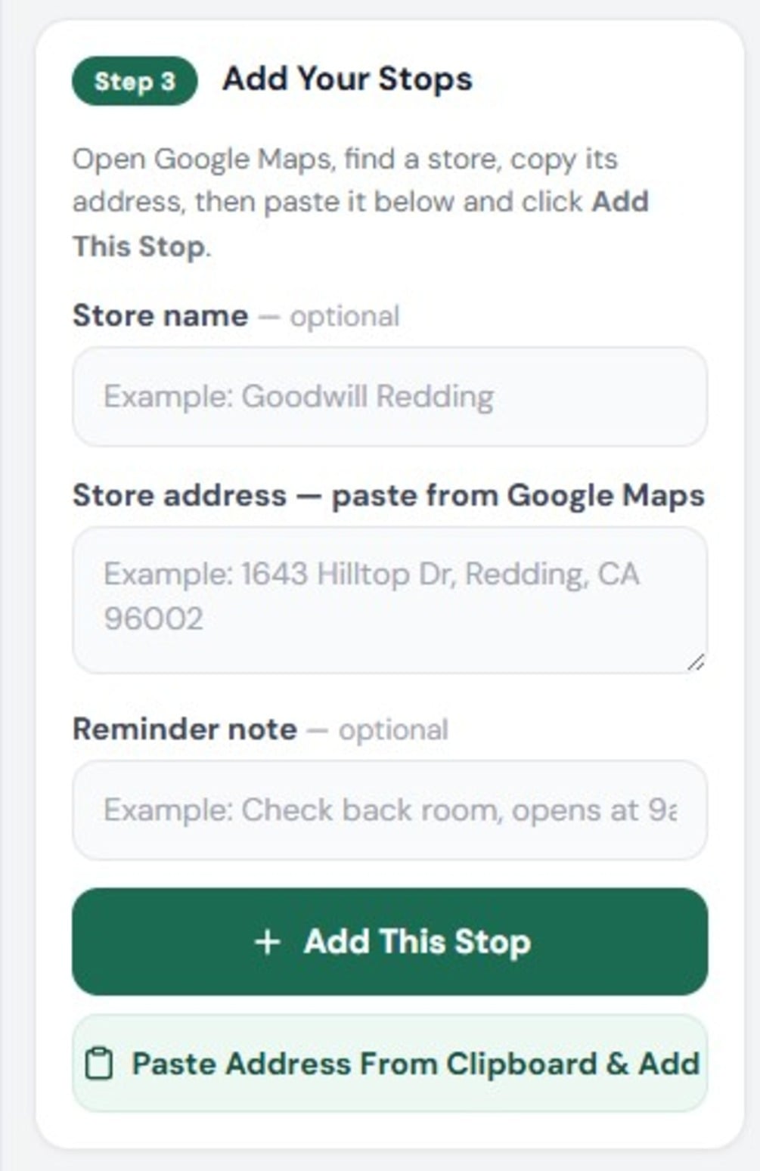Click the Check back room placeholder text
Screen dimensions: 760x1171
390,810
